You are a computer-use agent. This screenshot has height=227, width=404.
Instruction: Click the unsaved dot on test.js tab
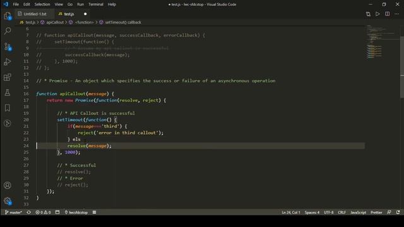[x=85, y=14]
